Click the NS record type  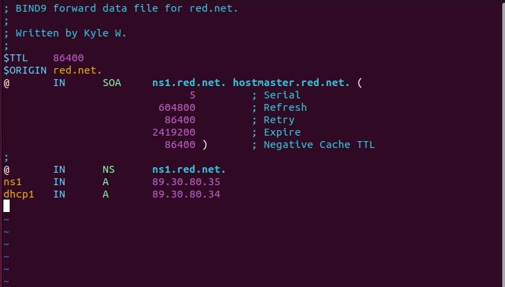pos(109,169)
